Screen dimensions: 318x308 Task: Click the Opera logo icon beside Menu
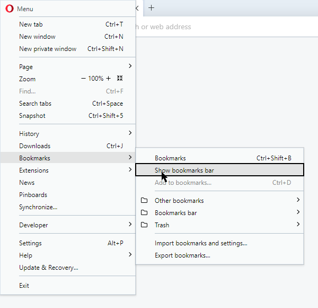pyautogui.click(x=10, y=8)
